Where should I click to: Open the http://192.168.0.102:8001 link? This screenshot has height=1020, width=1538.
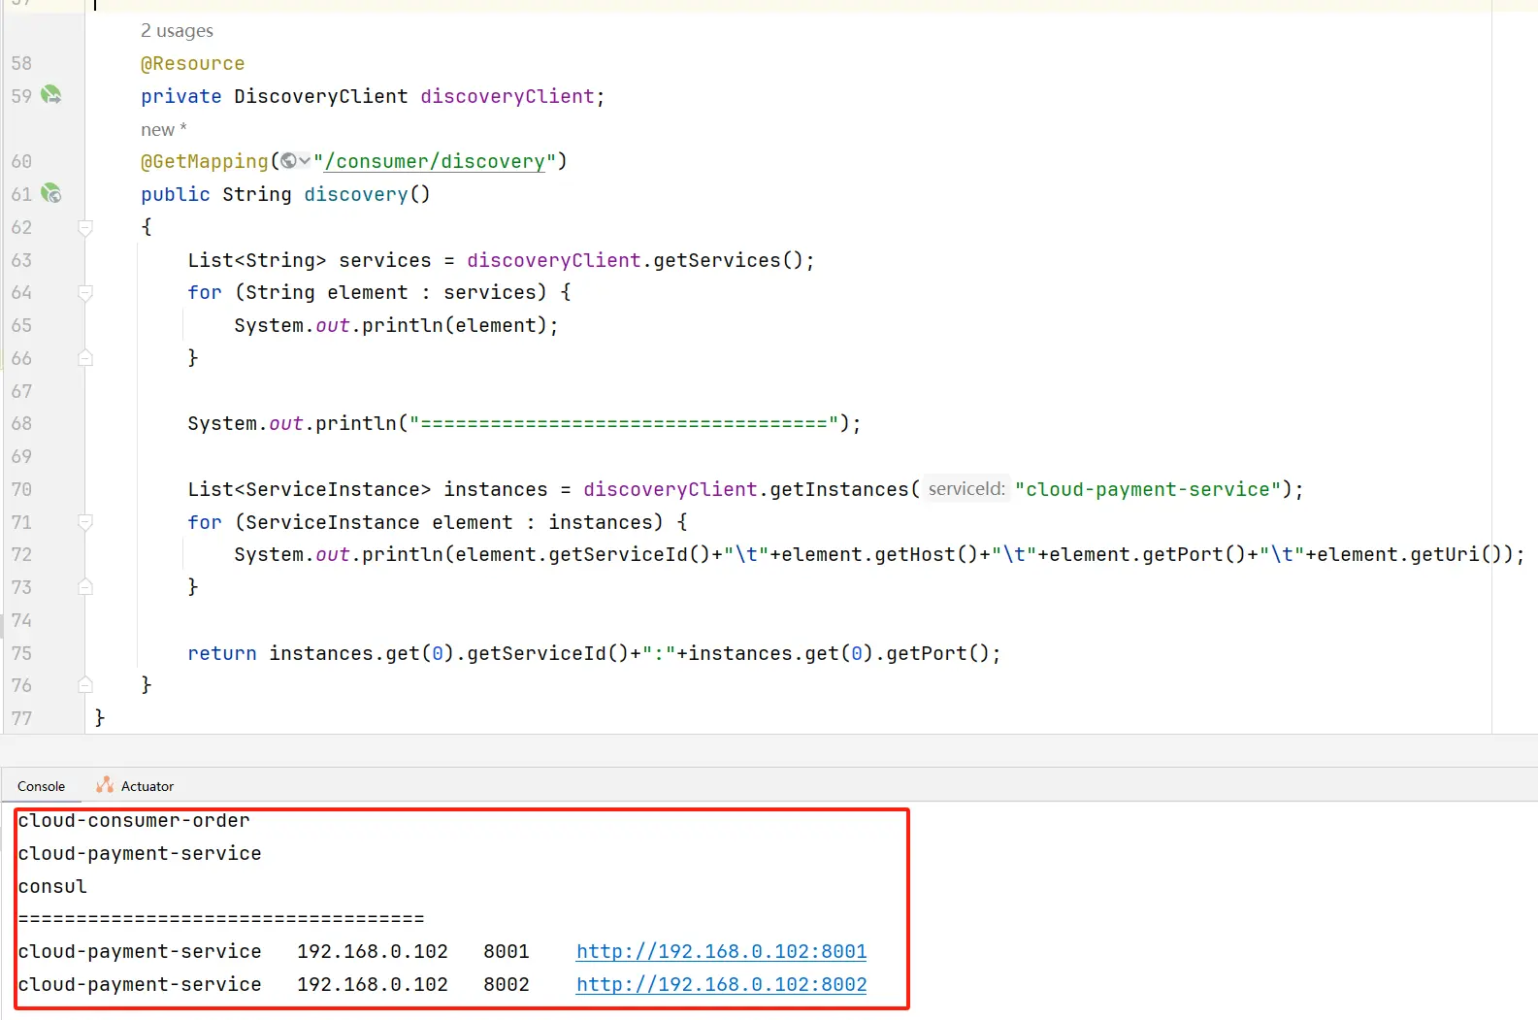(721, 951)
